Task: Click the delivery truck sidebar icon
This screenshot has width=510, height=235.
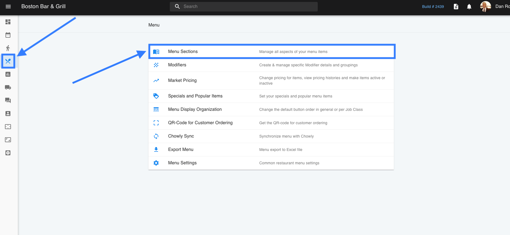Action: (x=8, y=87)
